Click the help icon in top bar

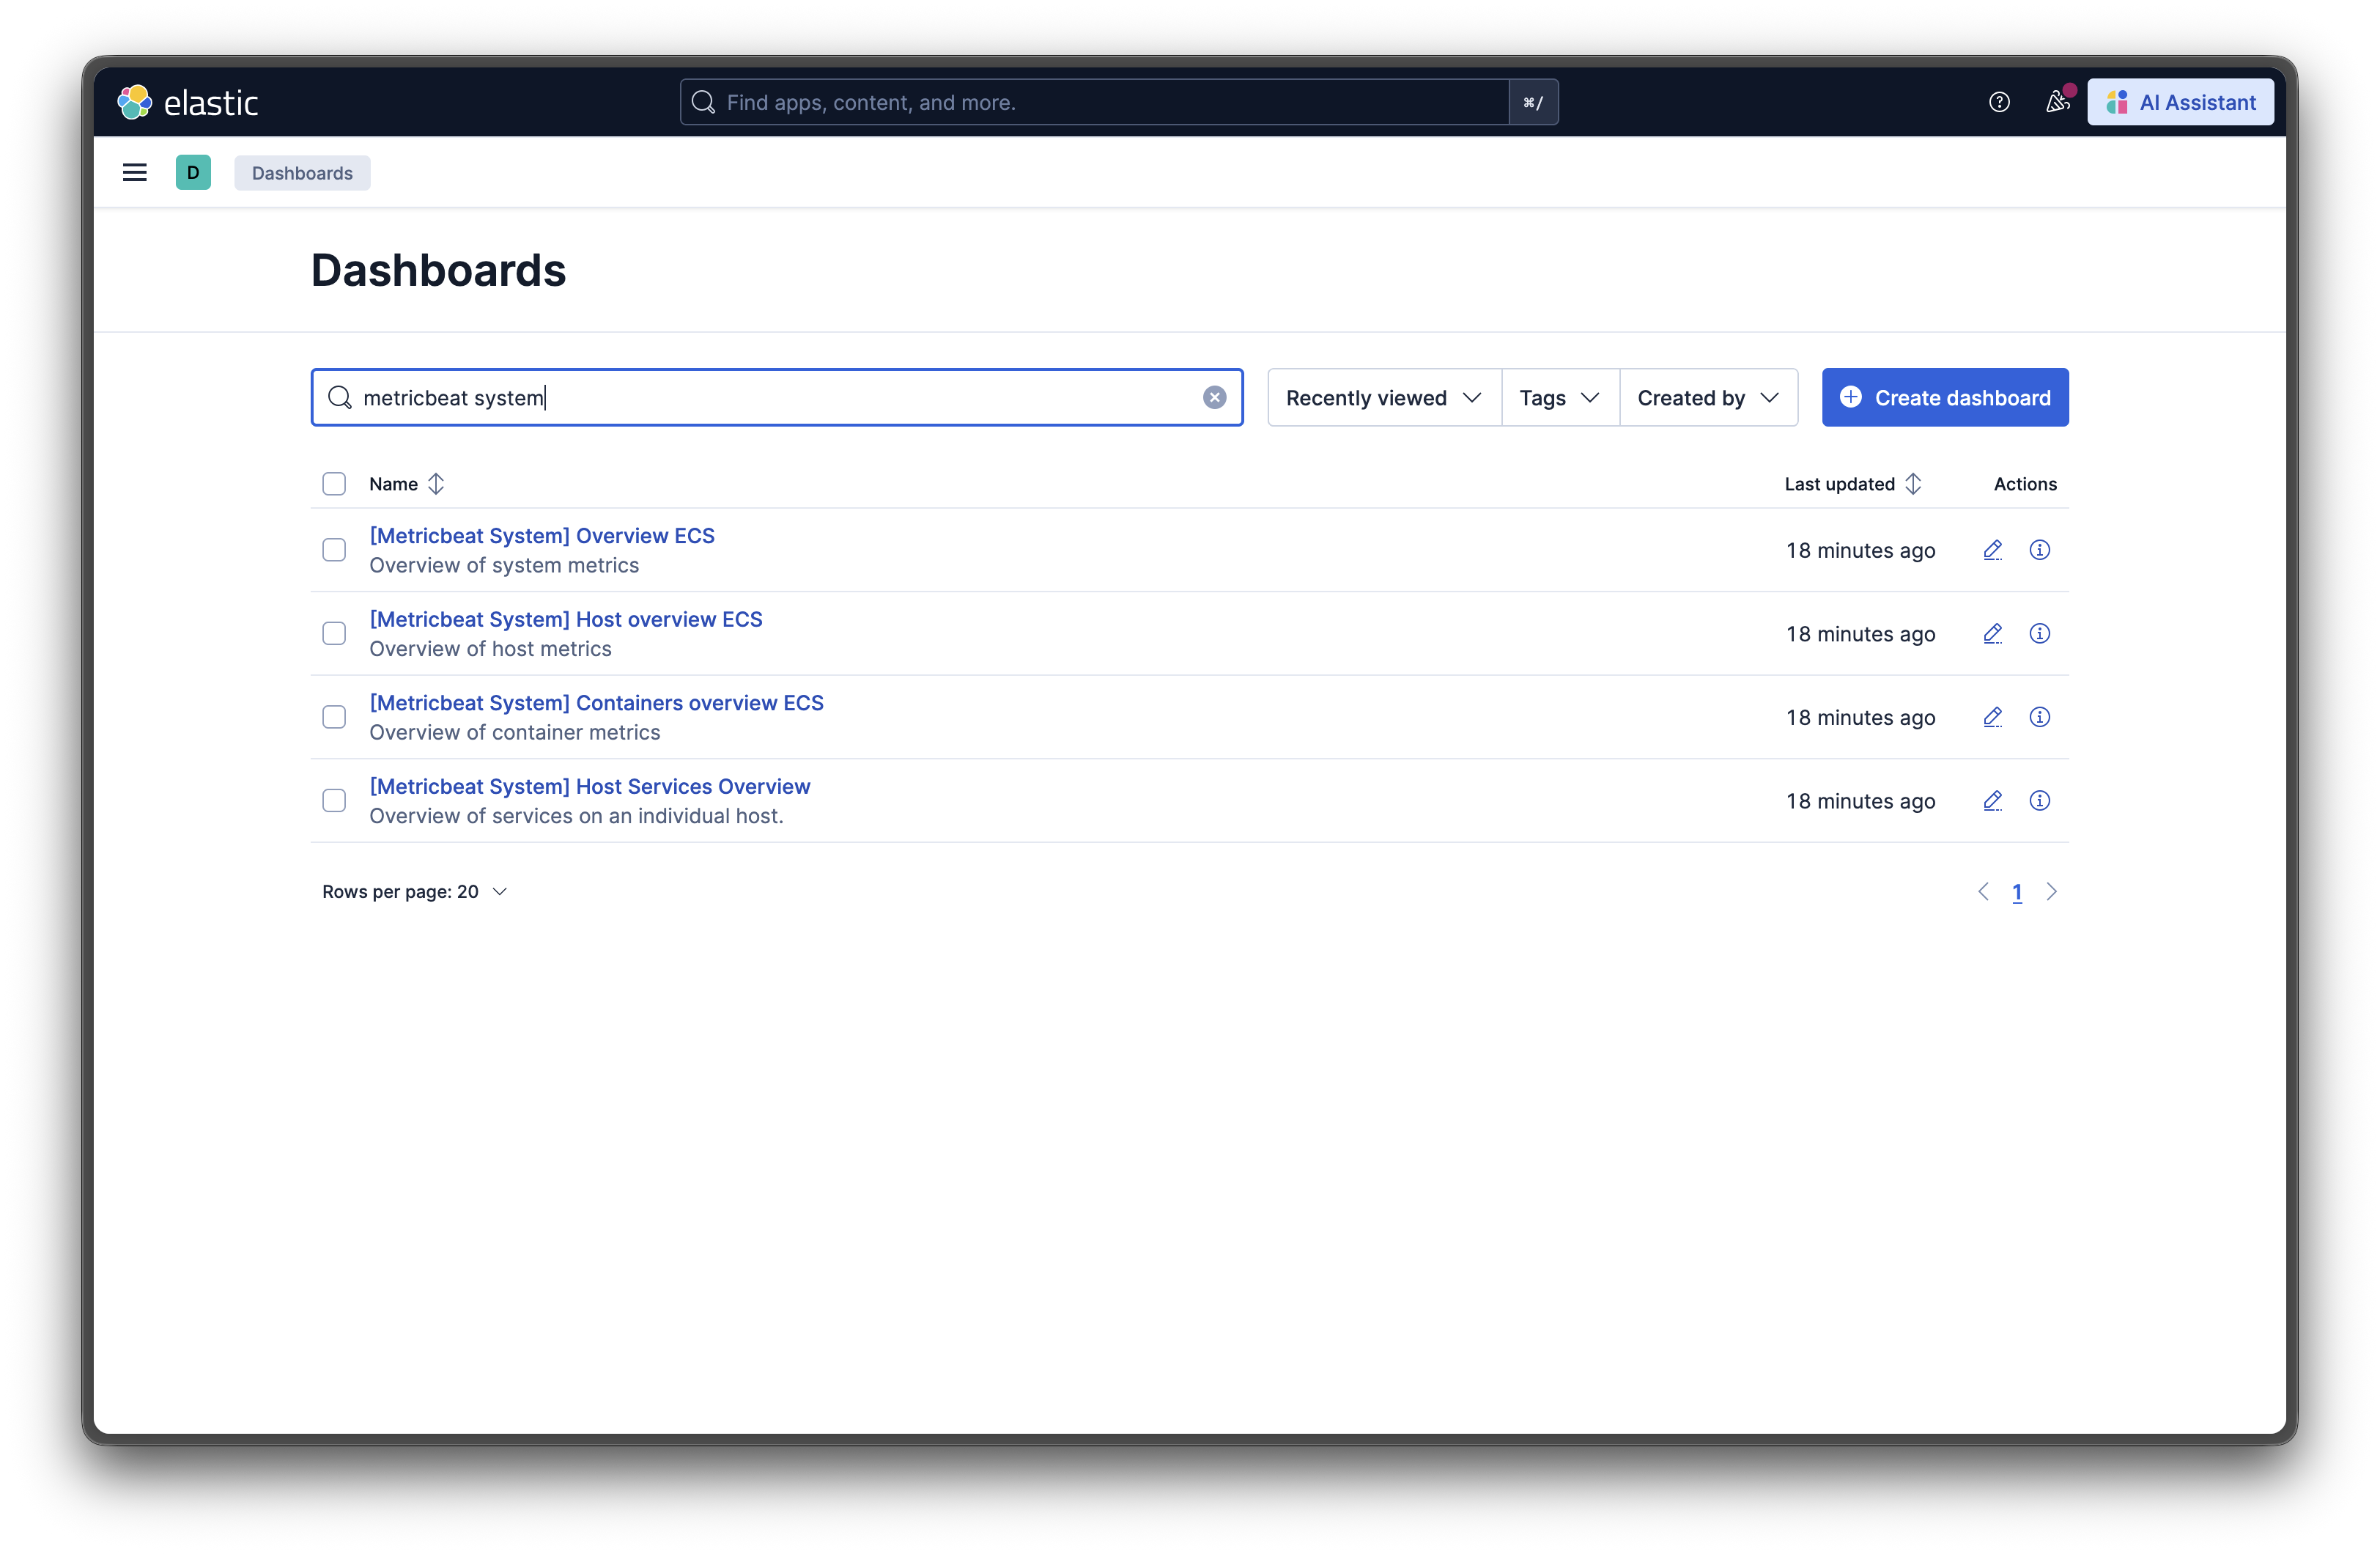[1999, 101]
